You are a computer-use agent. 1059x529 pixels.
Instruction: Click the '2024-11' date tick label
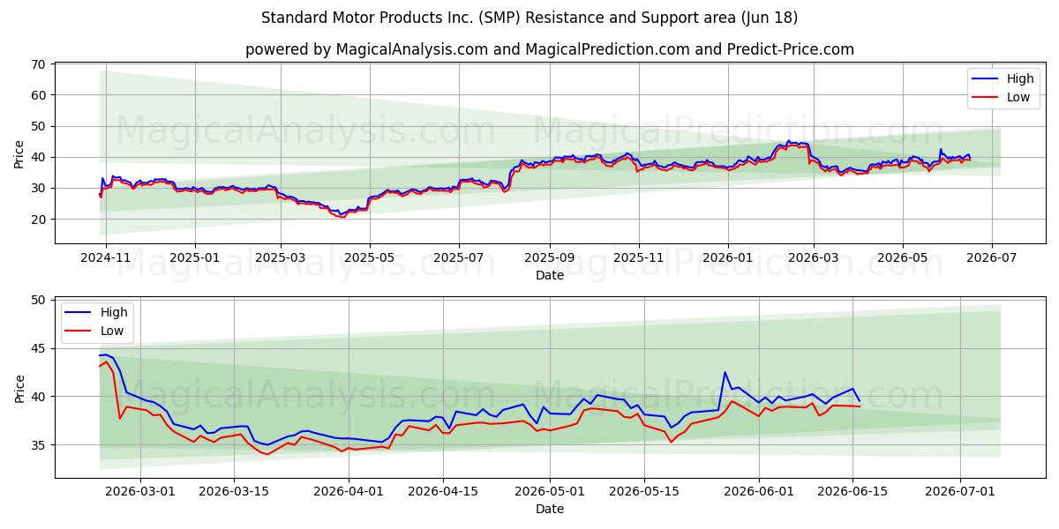[x=106, y=257]
